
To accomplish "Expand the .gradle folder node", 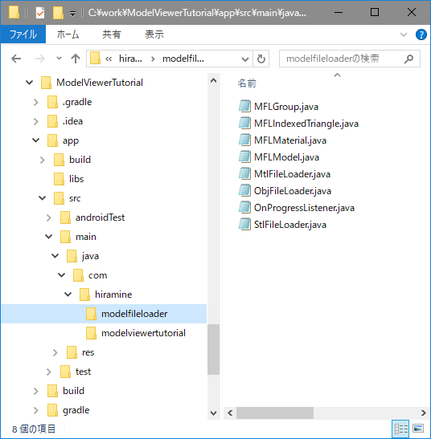I will [x=36, y=102].
